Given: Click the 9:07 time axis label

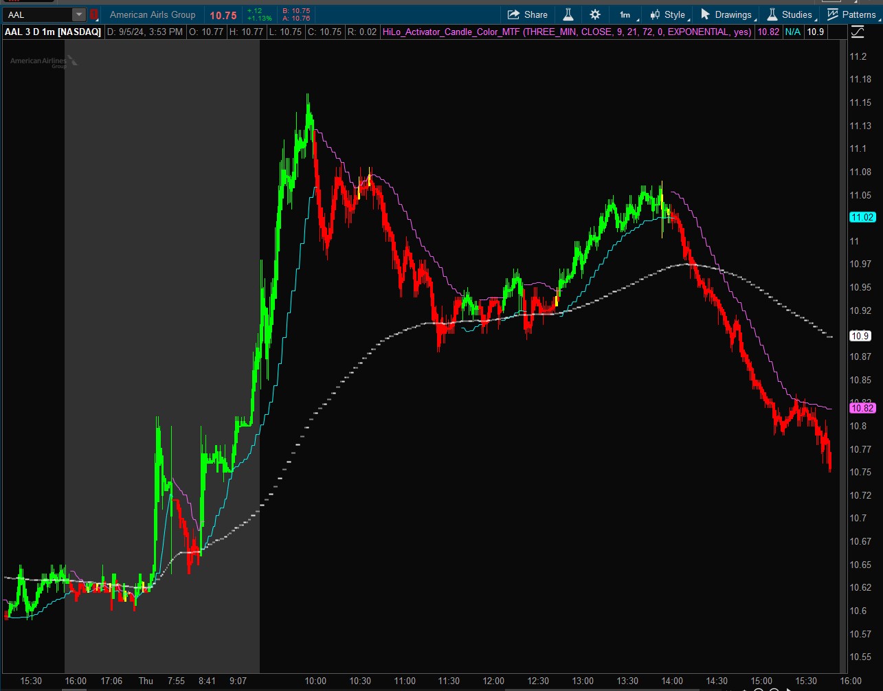Looking at the screenshot, I should [238, 681].
